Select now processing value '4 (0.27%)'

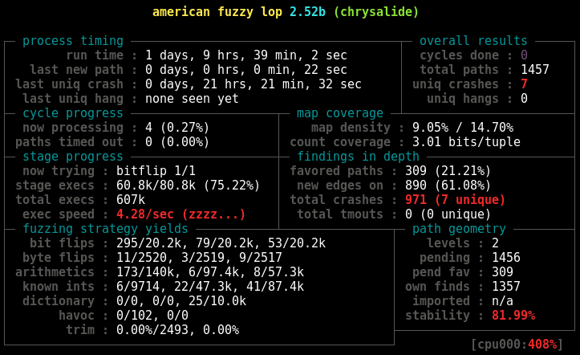[177, 128]
